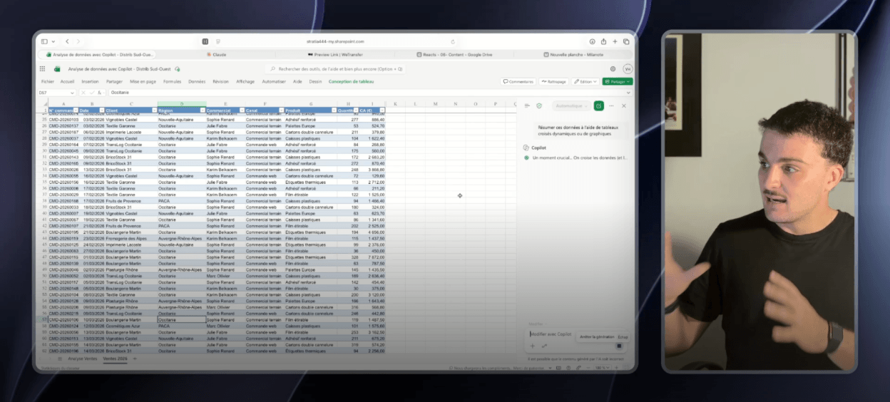
Task: Open the Automatiser ribbon tab
Action: (x=274, y=81)
